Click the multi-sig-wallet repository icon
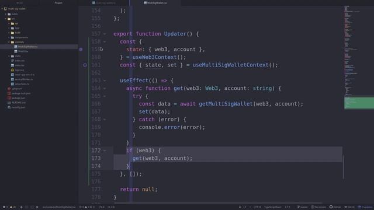This screenshot has width=374, height=210. point(5,9)
